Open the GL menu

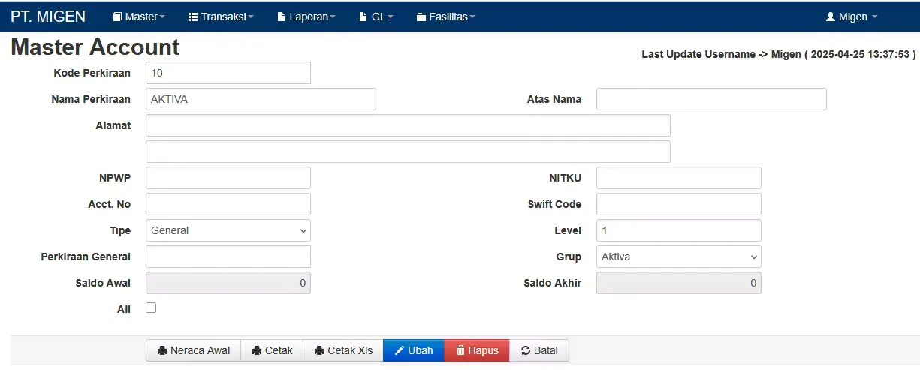[376, 17]
